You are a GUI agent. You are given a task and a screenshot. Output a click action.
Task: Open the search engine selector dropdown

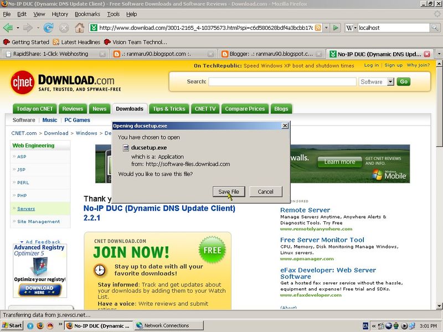352,28
